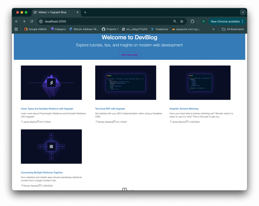The height and width of the screenshot is (206, 259).
Task: Click the browser back arrow
Action: [x=16, y=21]
